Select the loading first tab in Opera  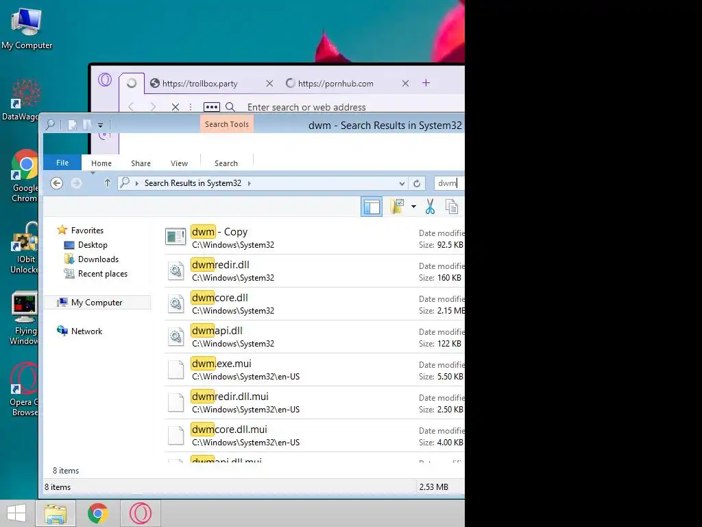(x=132, y=83)
